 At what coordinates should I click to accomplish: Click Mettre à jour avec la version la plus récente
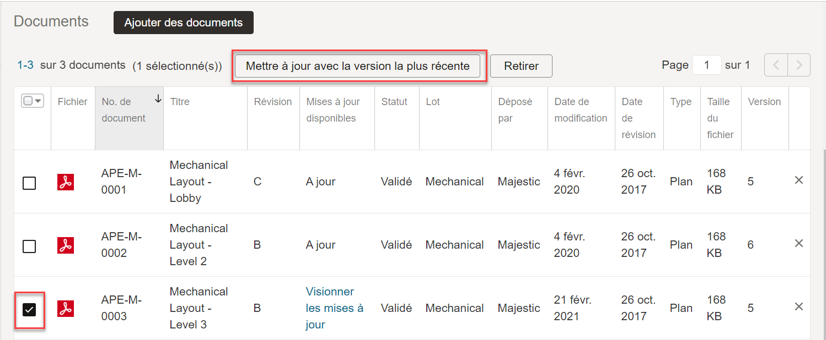[x=358, y=66]
